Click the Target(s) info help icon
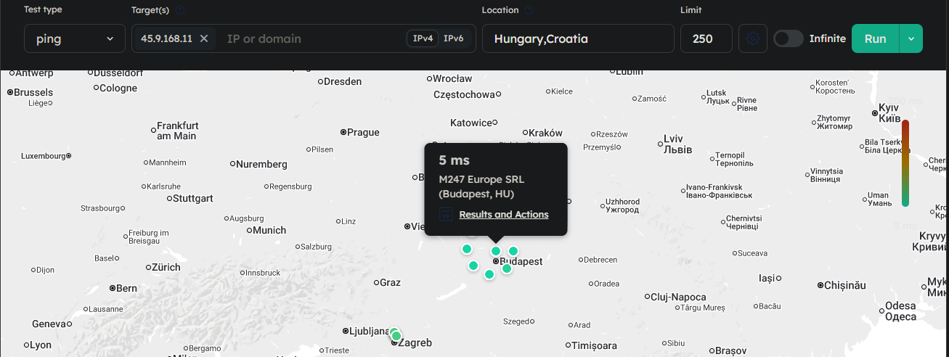949x357 pixels. pyautogui.click(x=180, y=10)
